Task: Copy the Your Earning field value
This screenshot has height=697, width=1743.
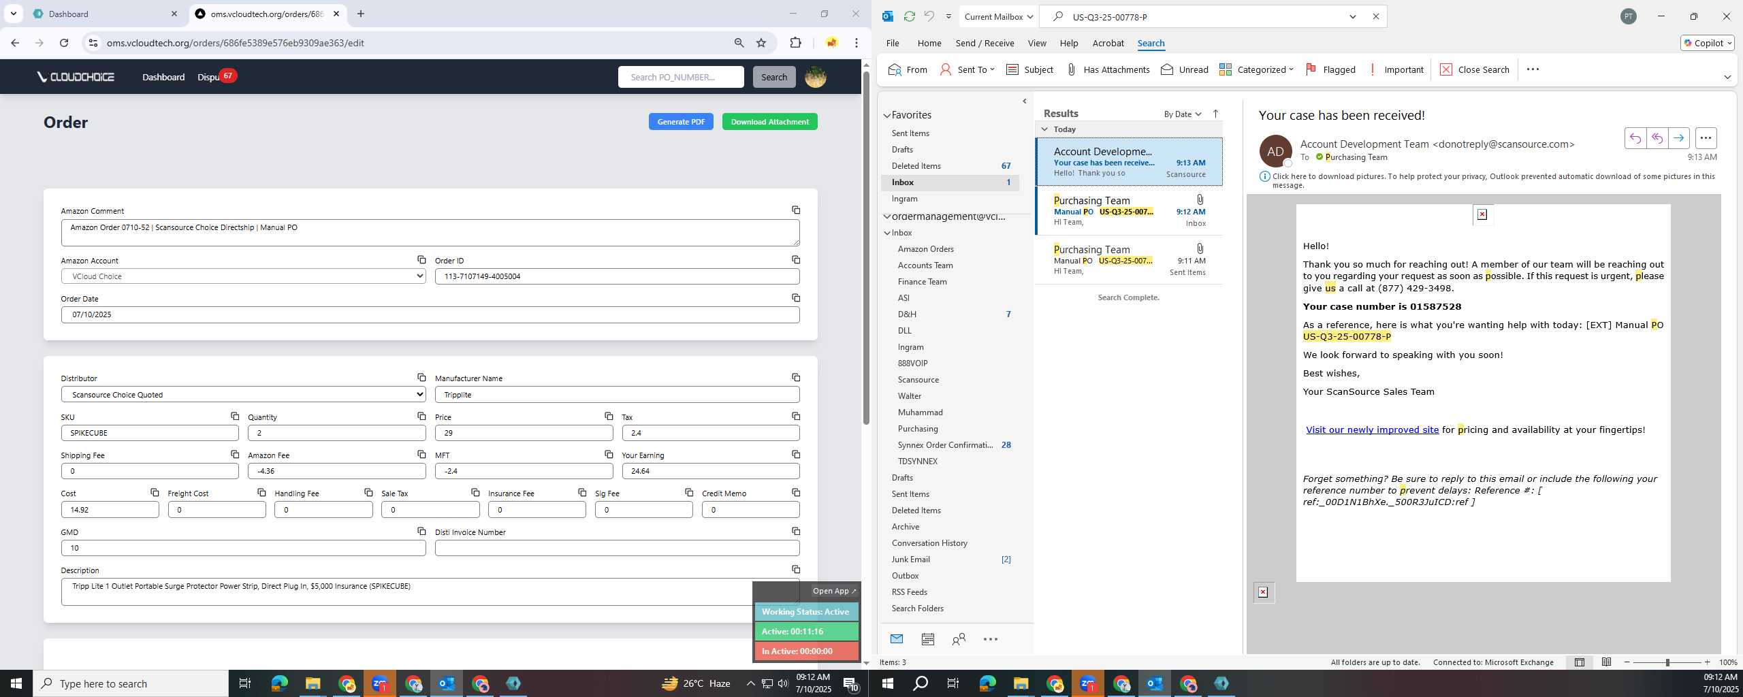Action: pos(796,455)
